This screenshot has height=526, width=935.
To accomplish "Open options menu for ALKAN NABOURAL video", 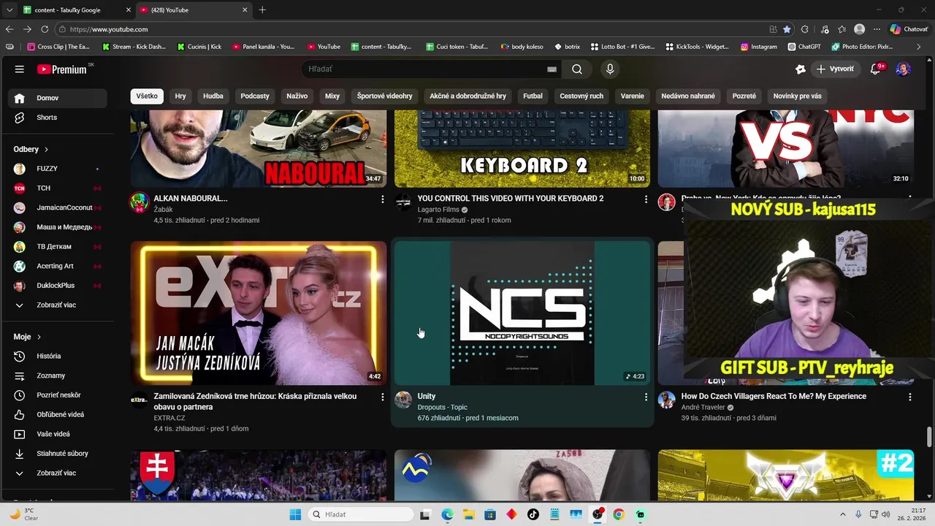I will (x=383, y=199).
